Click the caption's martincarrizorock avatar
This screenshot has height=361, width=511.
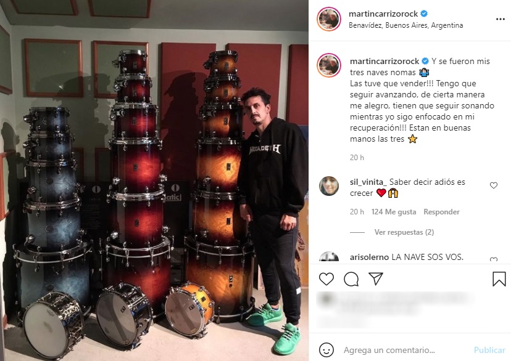(x=329, y=65)
